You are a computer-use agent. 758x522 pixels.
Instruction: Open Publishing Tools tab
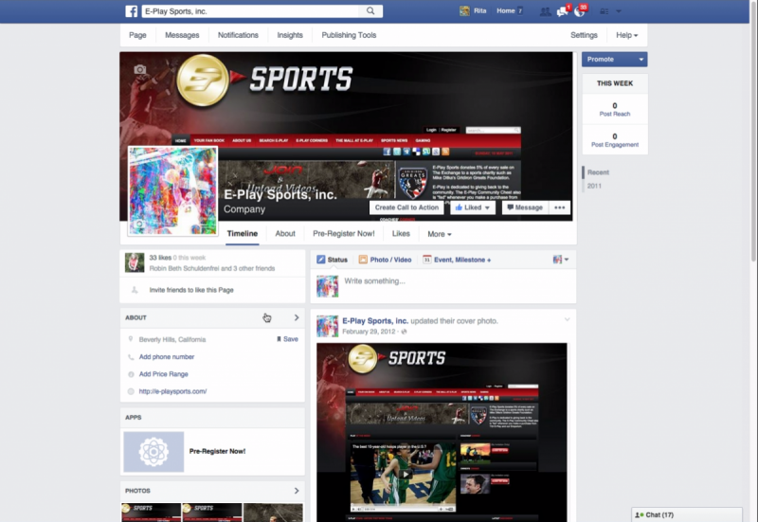point(349,35)
